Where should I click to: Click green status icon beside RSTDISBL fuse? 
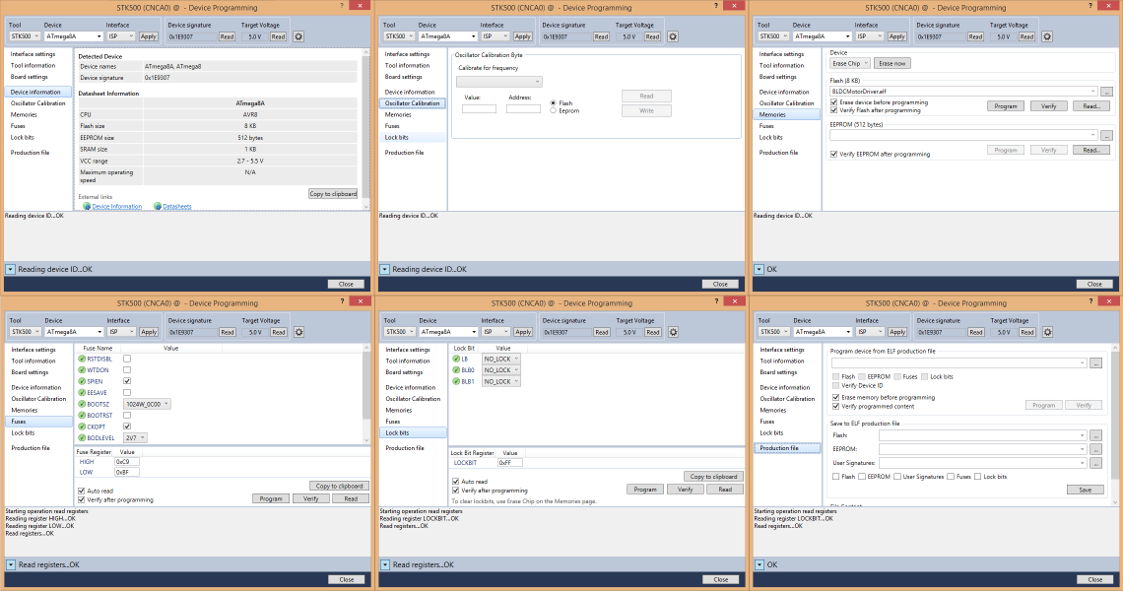point(82,359)
